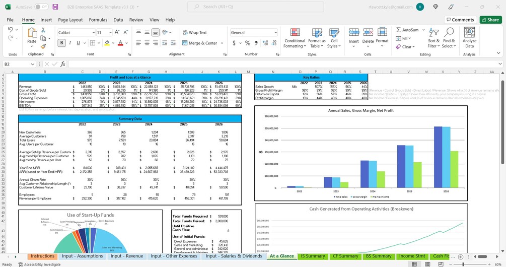Open Conditional Formatting menu
506x267 pixels.
point(295,38)
